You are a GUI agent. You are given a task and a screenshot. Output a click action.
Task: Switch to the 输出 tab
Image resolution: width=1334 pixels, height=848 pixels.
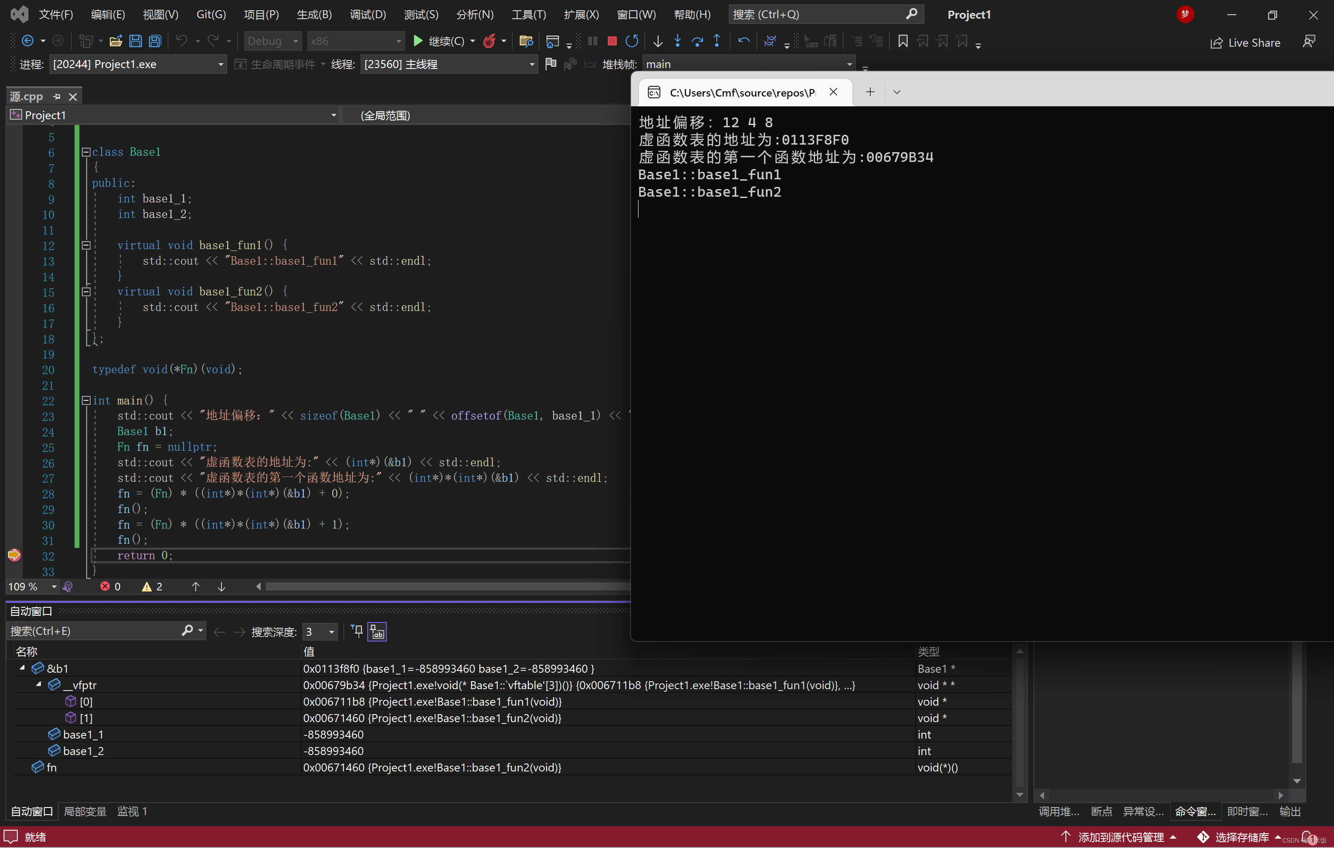click(1290, 812)
